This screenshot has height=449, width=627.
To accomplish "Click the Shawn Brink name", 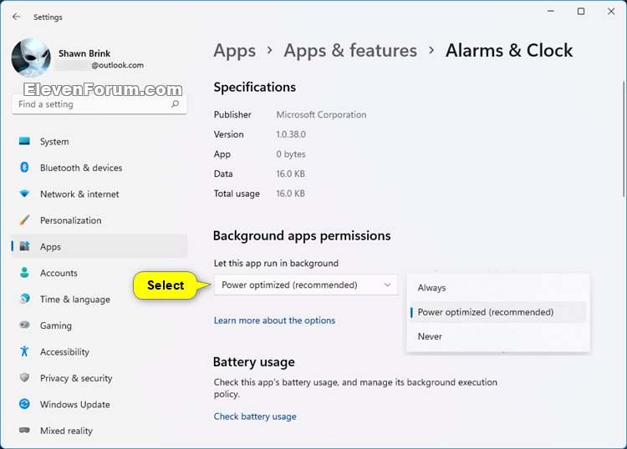I will 84,53.
